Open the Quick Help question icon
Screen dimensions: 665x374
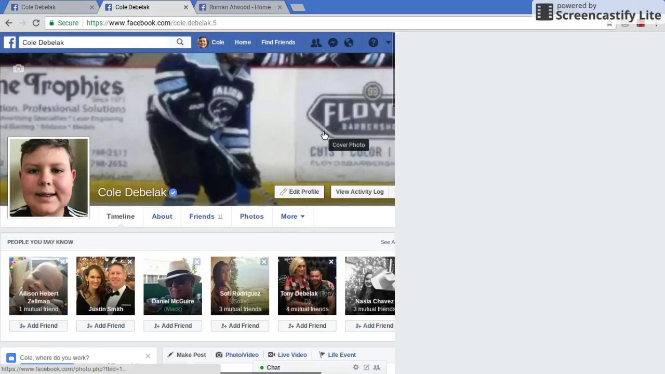pos(373,43)
